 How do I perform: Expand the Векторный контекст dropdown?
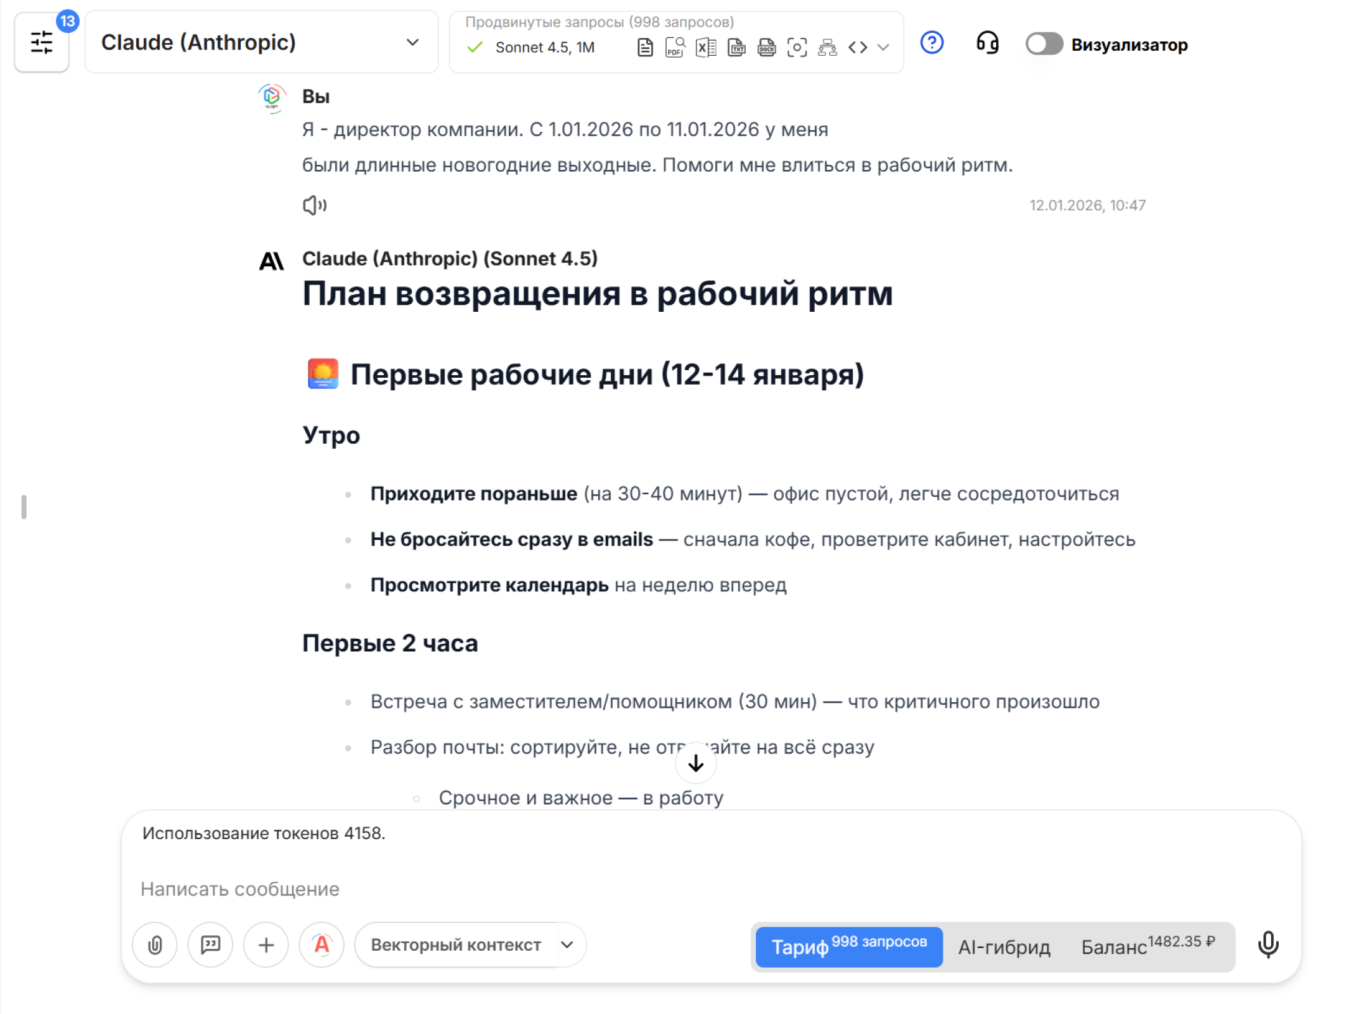tap(567, 945)
